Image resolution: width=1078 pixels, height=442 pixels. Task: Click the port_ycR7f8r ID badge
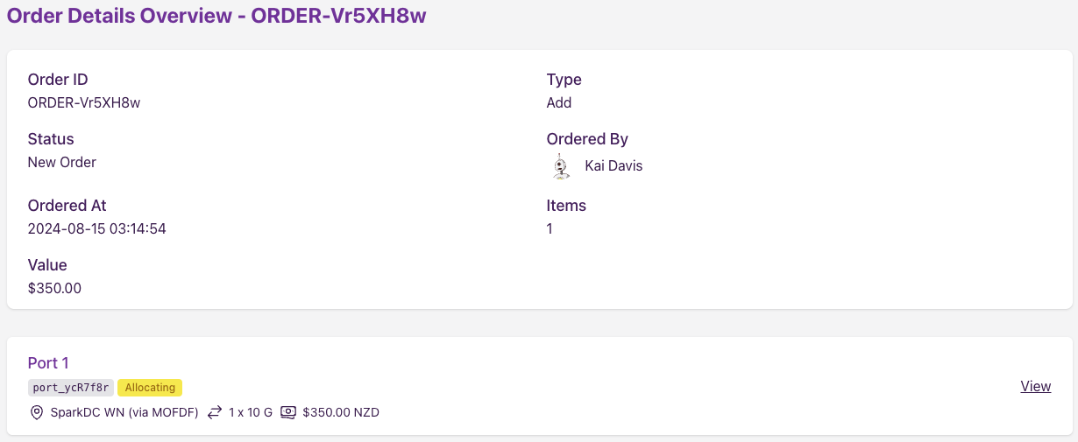[x=71, y=387]
